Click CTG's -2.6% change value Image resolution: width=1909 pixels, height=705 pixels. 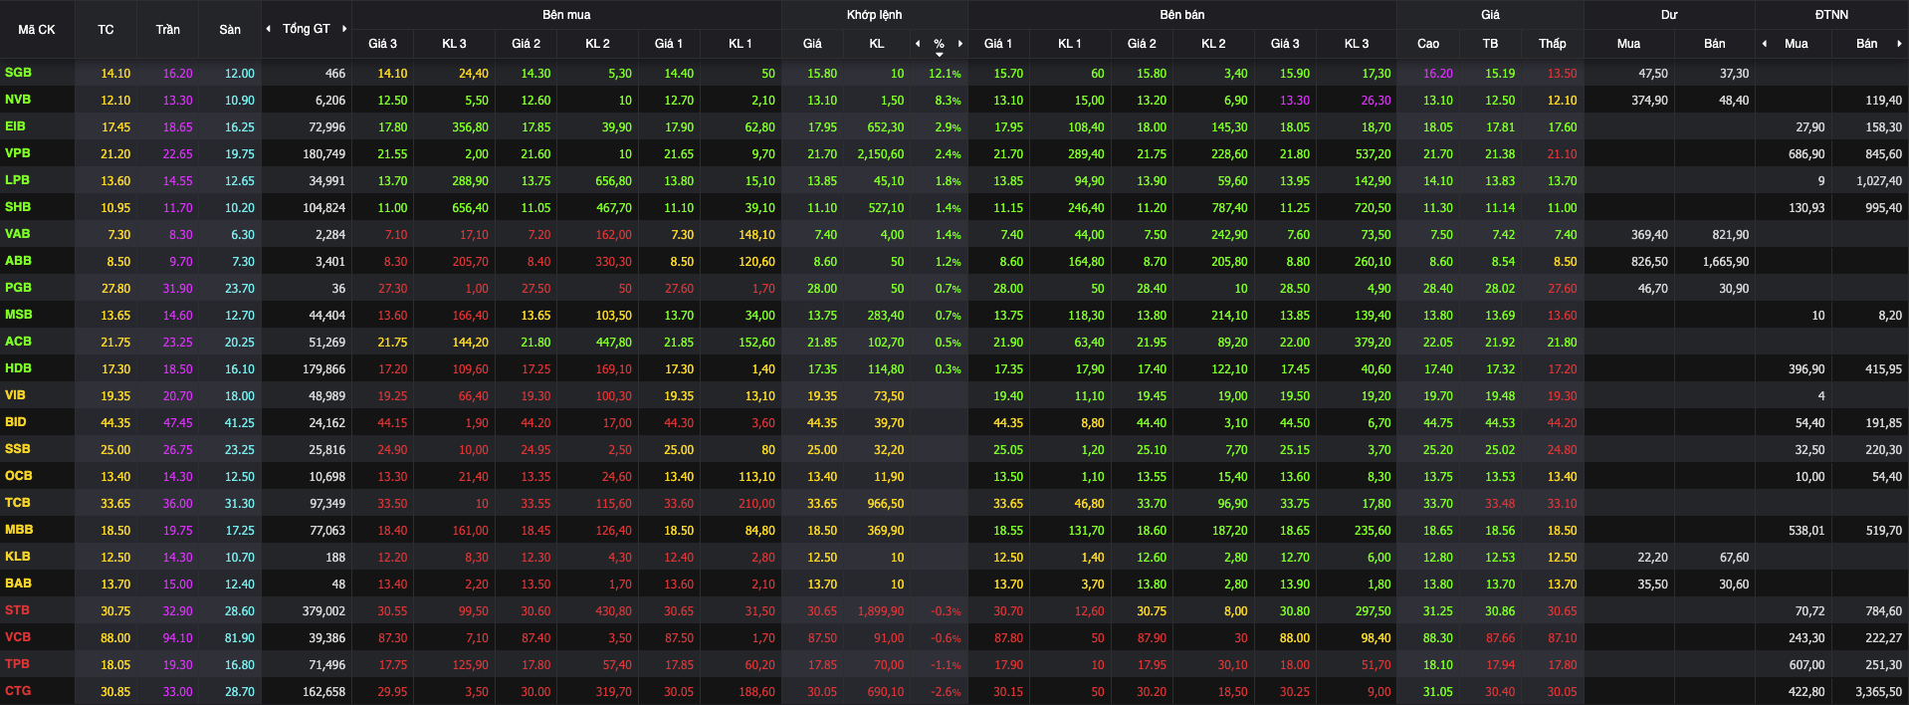(x=946, y=692)
